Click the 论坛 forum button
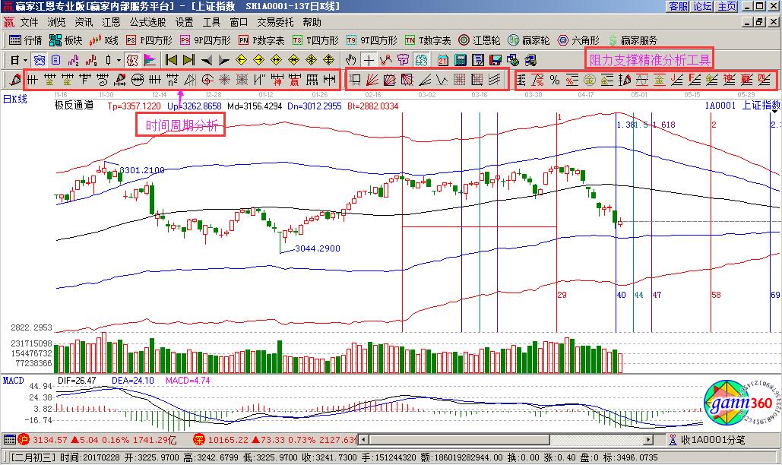This screenshot has height=465, width=782. (x=702, y=6)
